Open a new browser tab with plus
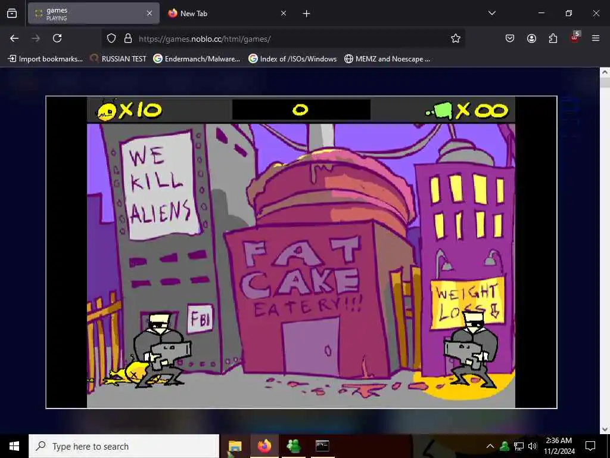The height and width of the screenshot is (458, 610). (307, 14)
